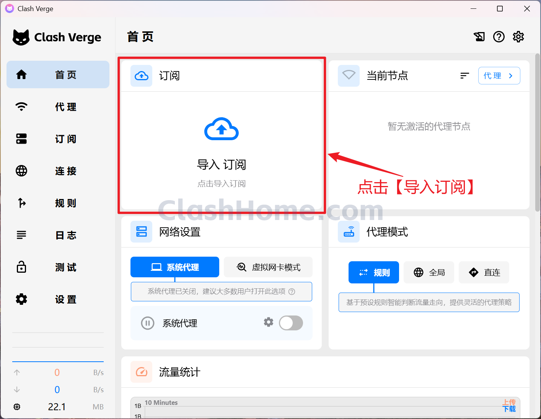Click the 代理模式 card title
Viewport: 541px width, 419px height.
coord(387,232)
